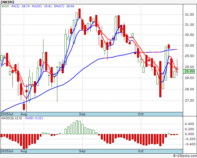Image resolution: width=197 pixels, height=158 pixels.
Task: Click the MA(50) value 29.81
Action: pyautogui.click(x=48, y=6)
